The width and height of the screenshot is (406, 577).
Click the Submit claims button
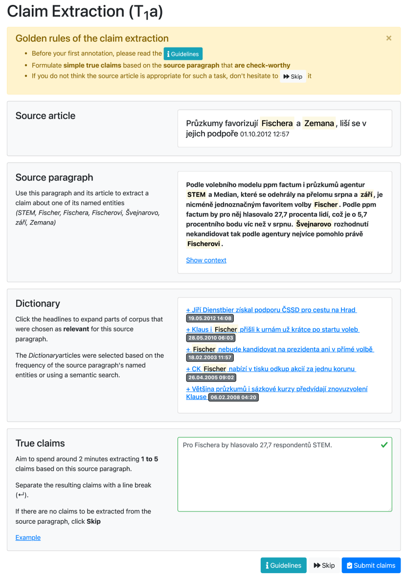pos(371,565)
